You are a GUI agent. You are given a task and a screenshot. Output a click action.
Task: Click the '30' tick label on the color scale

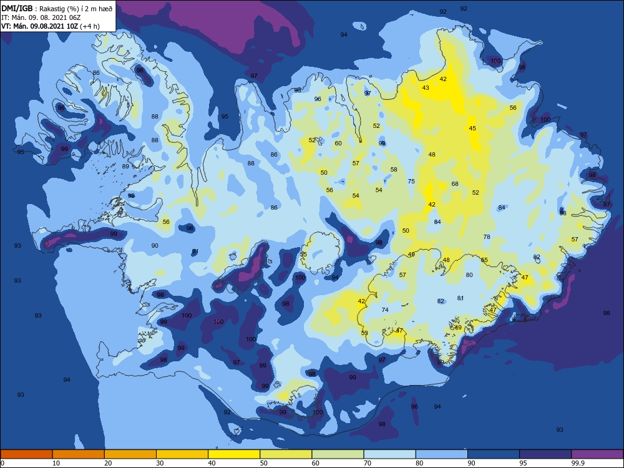[x=160, y=463]
